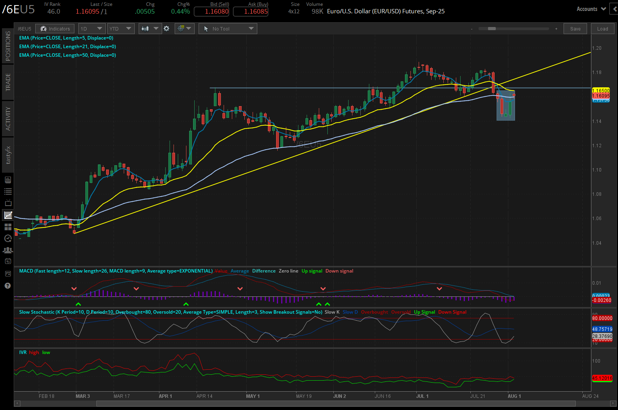Open the calendar sidebar icon

point(8,261)
